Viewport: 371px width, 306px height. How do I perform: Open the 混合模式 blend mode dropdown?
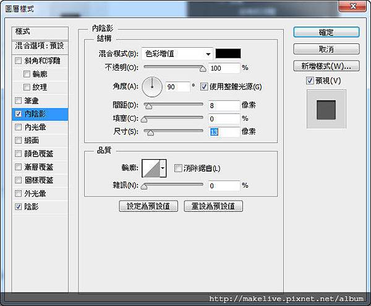click(x=177, y=54)
